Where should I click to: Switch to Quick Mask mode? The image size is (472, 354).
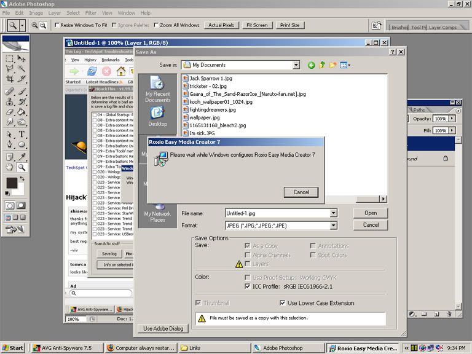[21, 206]
